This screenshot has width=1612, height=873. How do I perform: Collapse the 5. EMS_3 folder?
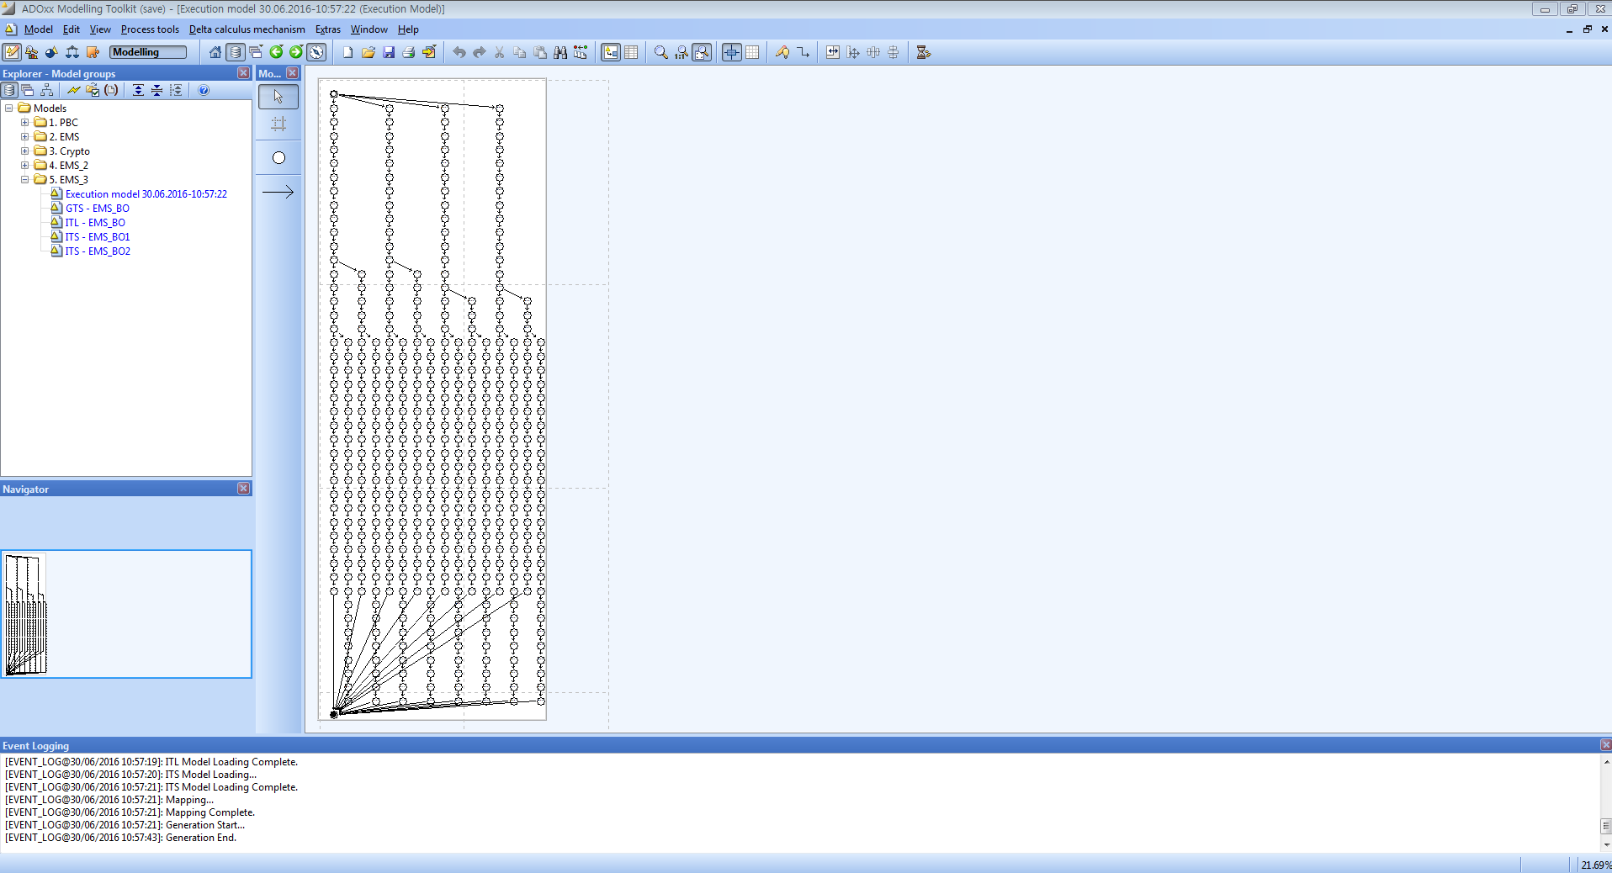click(25, 180)
